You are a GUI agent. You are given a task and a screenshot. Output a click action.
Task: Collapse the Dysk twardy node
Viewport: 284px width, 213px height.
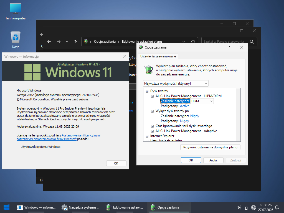147,91
